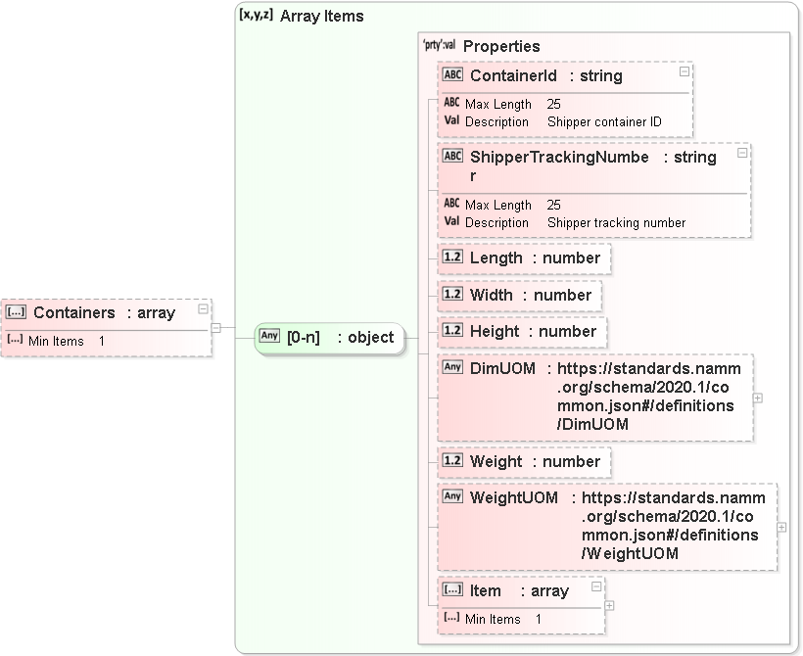The image size is (803, 656).
Task: Collapse the Item array details box
Action: coord(596,586)
